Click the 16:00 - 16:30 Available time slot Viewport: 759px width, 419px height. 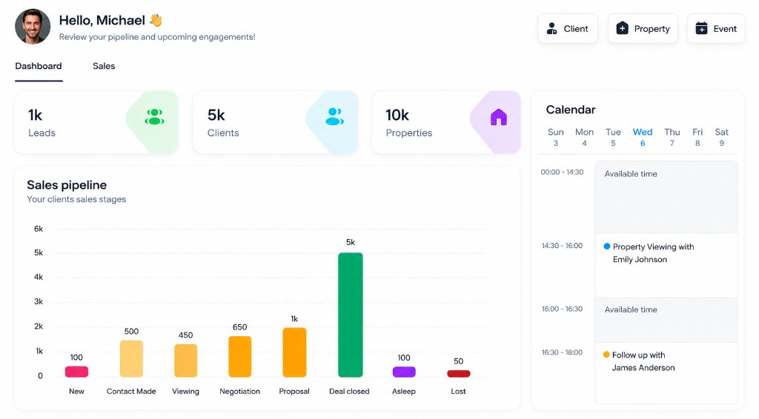coord(666,320)
